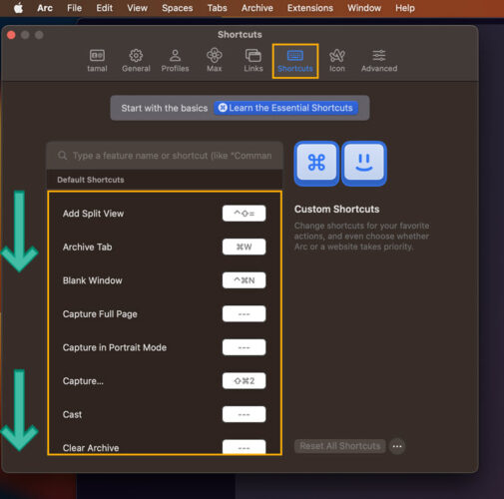
Task: Close the Shortcuts preferences window
Action: [11, 35]
